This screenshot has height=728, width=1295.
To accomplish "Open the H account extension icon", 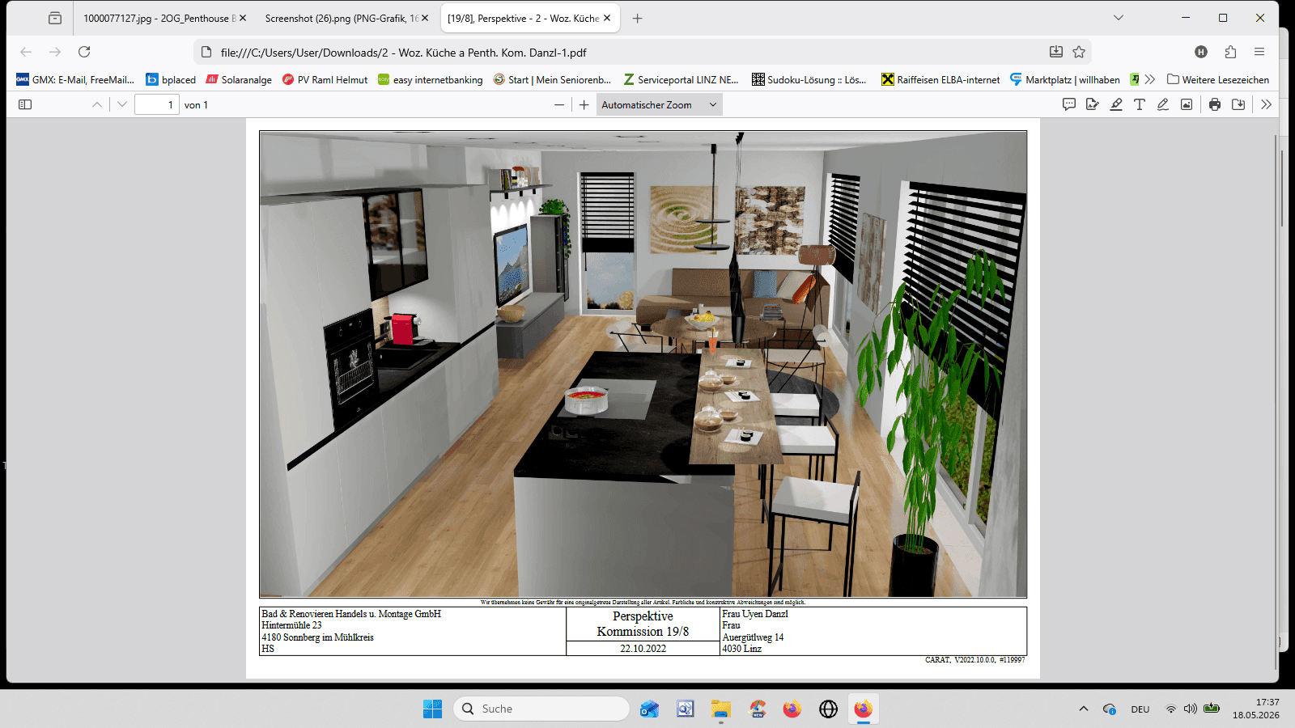I will [x=1201, y=52].
